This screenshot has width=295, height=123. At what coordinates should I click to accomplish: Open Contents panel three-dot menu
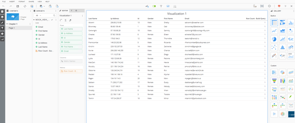coord(30,11)
